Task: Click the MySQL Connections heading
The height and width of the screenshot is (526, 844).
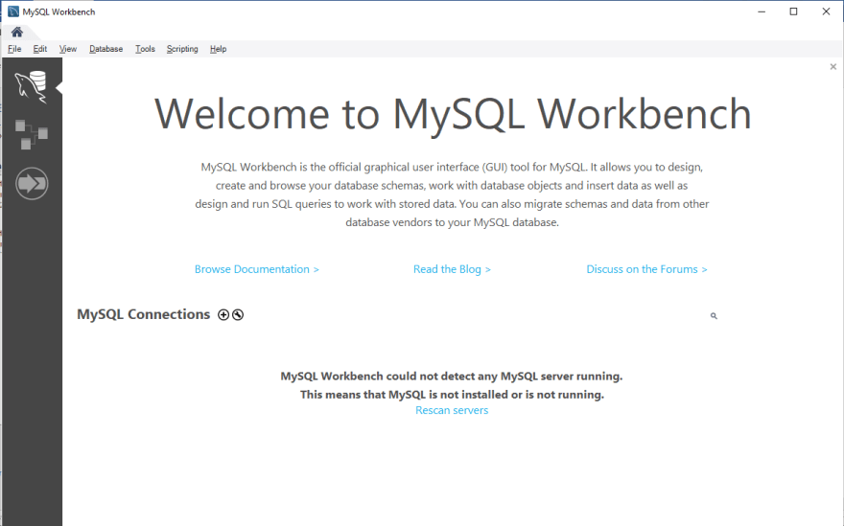Action: point(143,314)
